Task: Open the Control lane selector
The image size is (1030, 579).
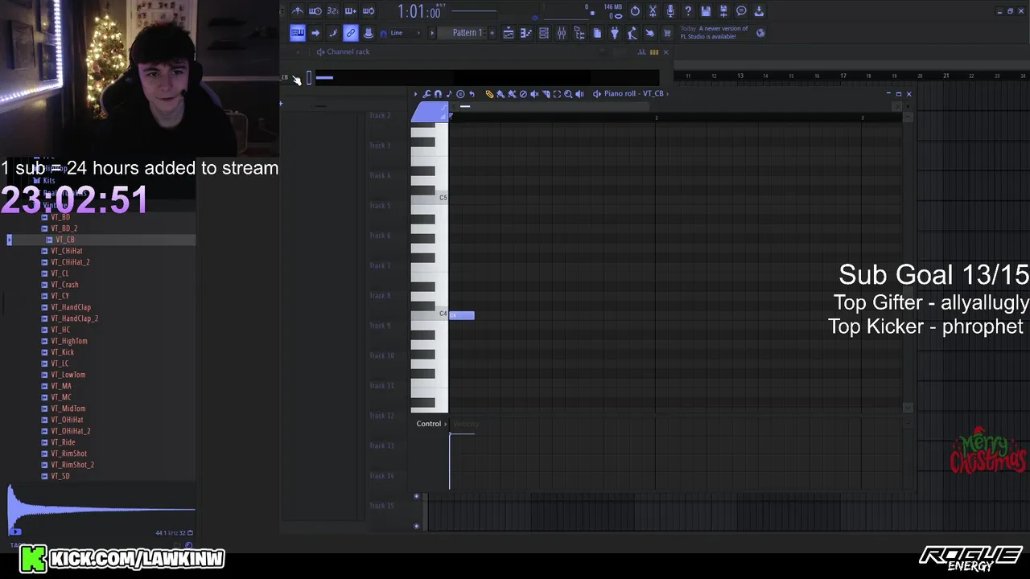Action: tap(431, 424)
